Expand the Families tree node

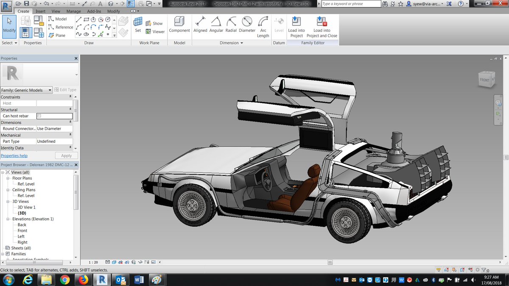pos(3,254)
